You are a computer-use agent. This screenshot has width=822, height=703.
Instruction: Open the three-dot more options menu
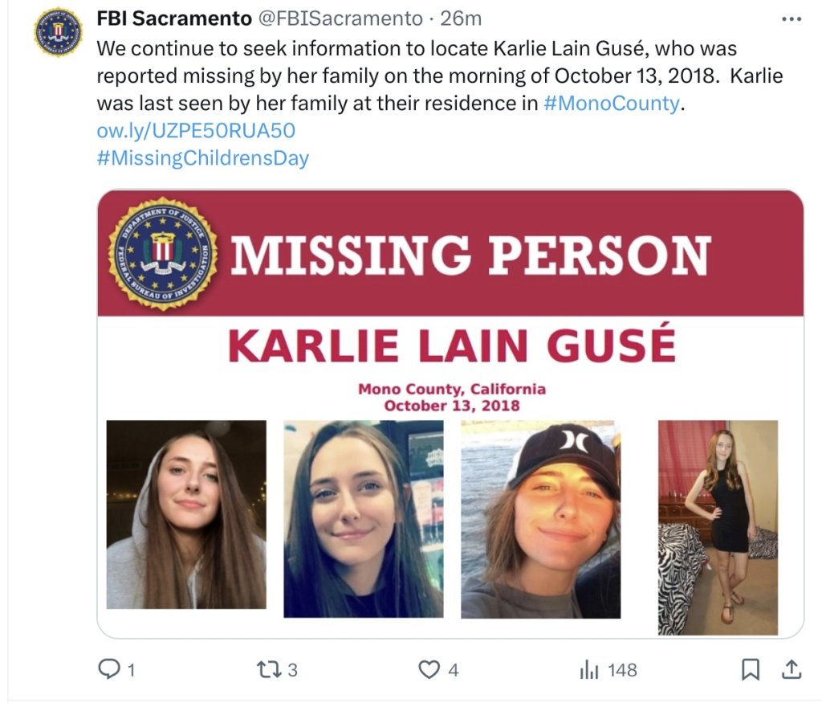pos(791,19)
